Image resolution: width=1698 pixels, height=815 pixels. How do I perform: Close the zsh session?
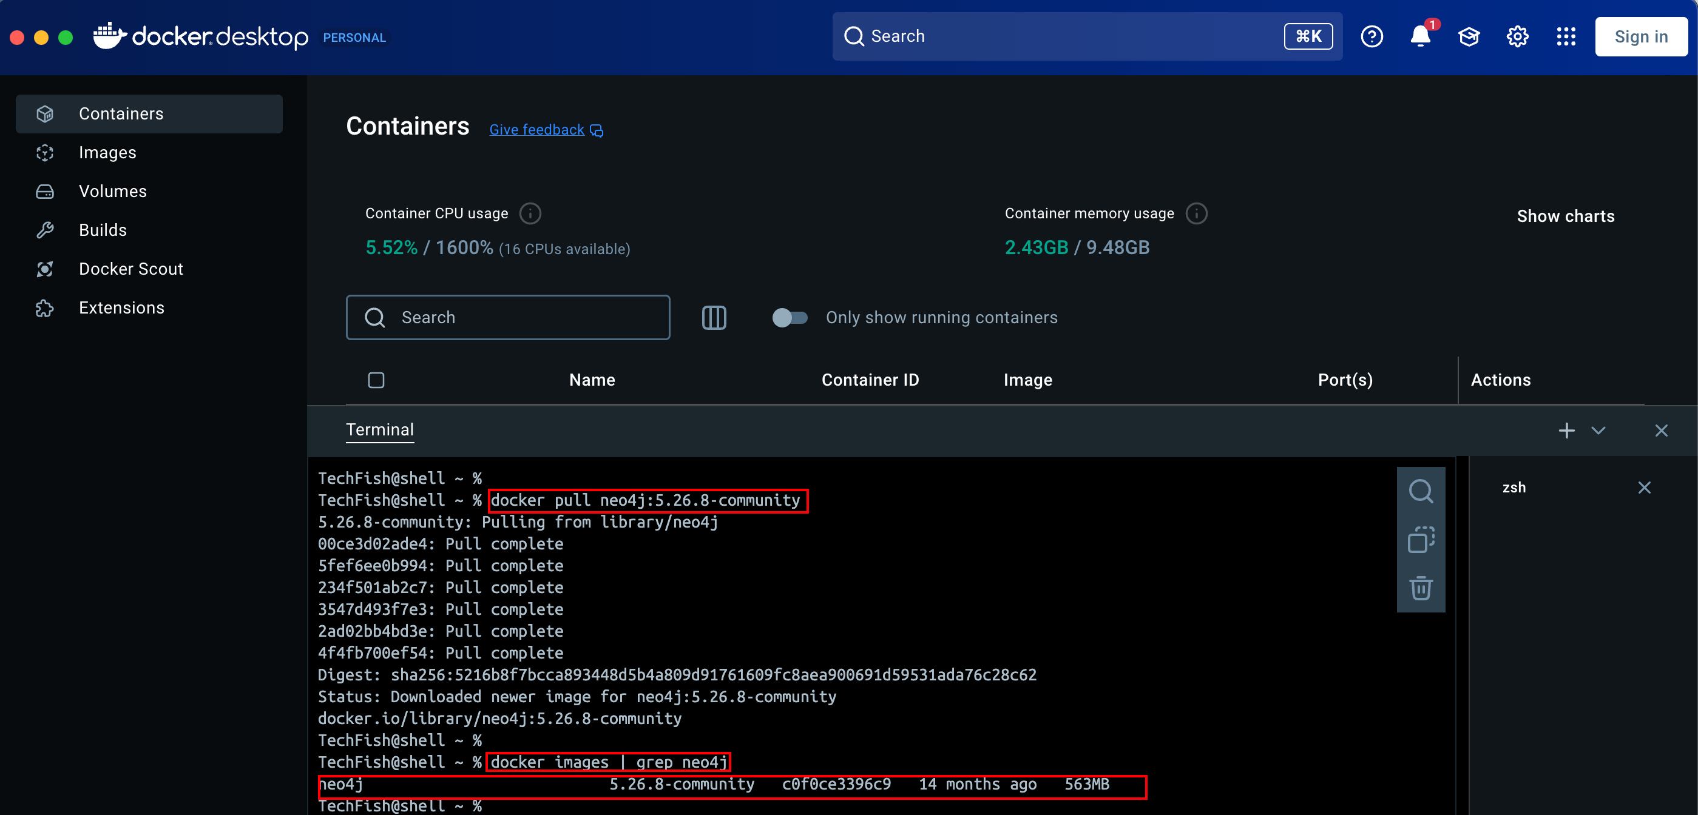(1644, 488)
